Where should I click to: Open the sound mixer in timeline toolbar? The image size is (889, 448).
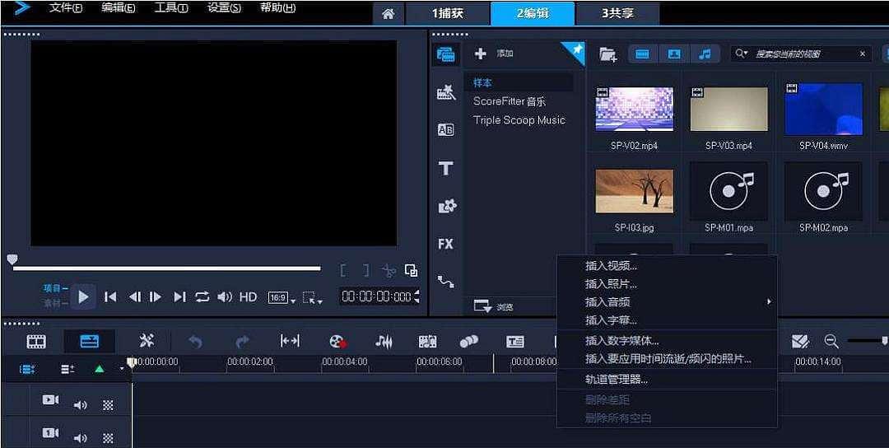[384, 341]
